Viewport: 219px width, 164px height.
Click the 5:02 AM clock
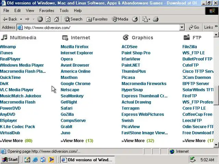click(x=207, y=160)
